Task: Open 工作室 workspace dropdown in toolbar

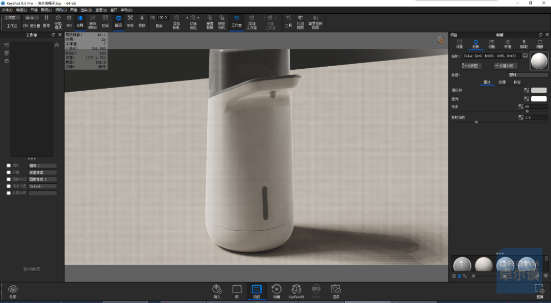Action: pos(12,17)
